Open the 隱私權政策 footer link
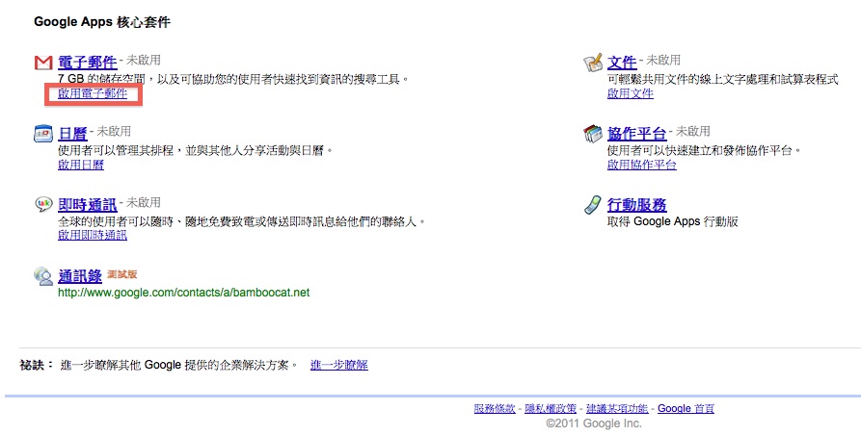The image size is (861, 436). tap(551, 408)
